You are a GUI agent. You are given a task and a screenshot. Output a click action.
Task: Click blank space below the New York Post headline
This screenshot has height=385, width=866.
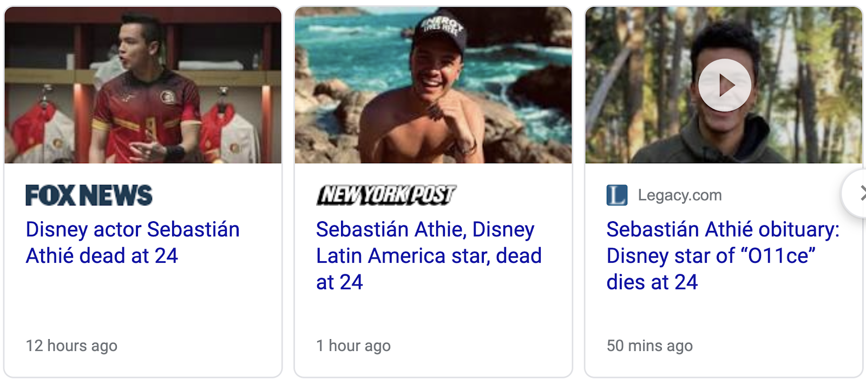click(x=433, y=316)
